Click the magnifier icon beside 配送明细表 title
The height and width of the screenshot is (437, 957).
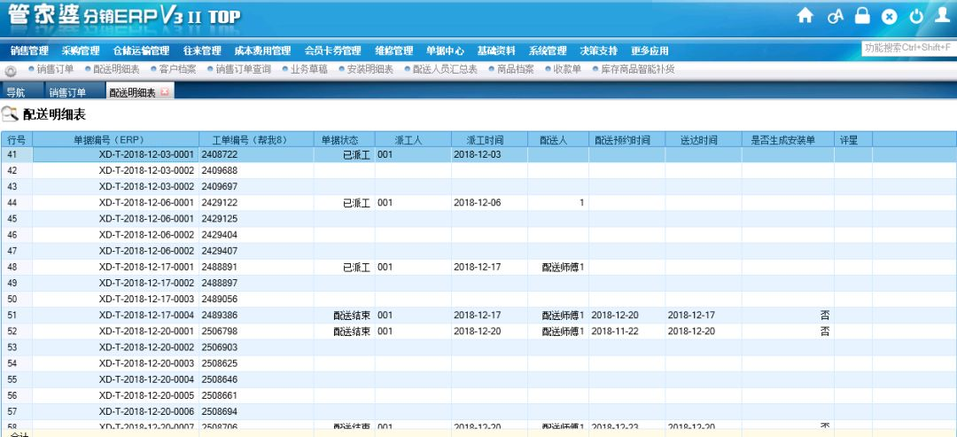pos(11,113)
